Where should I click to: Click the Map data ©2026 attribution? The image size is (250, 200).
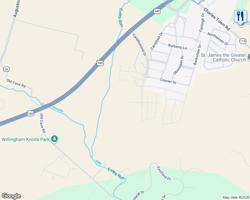coord(236,197)
